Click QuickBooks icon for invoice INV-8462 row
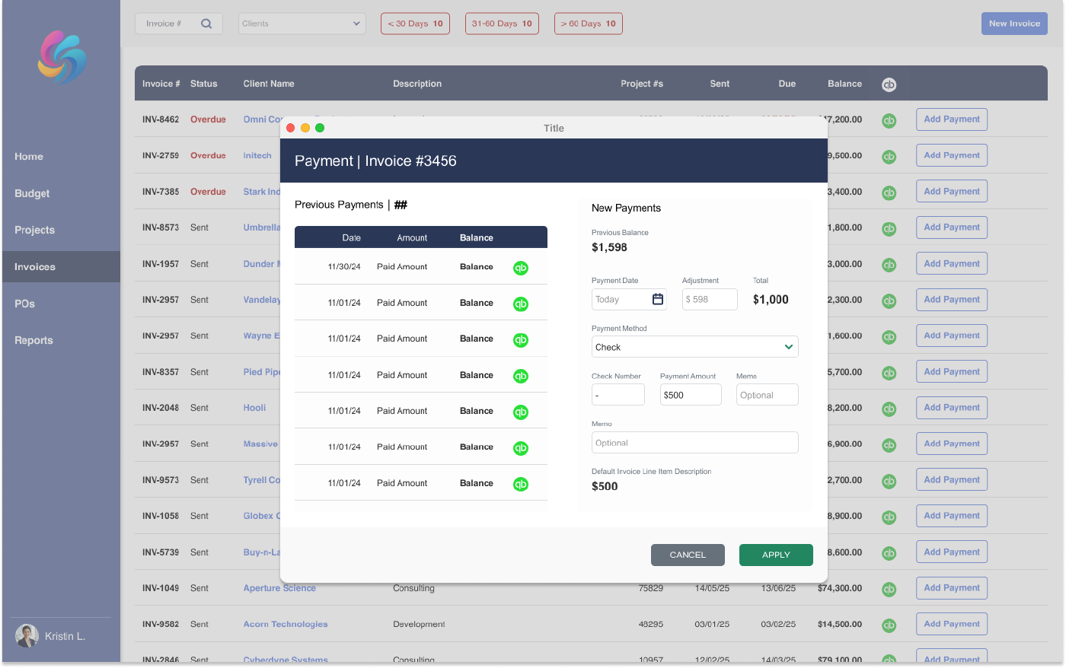The height and width of the screenshot is (668, 1066). (x=889, y=120)
